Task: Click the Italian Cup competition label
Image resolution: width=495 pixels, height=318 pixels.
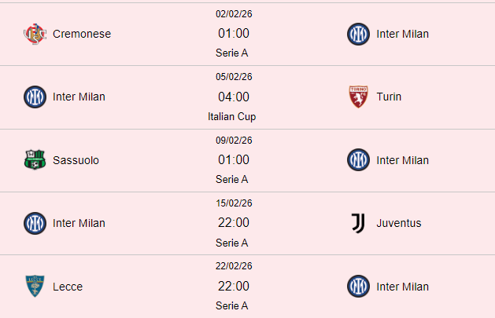Action: tap(232, 116)
